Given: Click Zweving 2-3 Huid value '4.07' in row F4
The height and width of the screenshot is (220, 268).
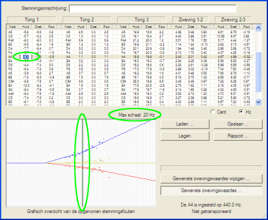Looking at the screenshot, I should pos(221,52).
